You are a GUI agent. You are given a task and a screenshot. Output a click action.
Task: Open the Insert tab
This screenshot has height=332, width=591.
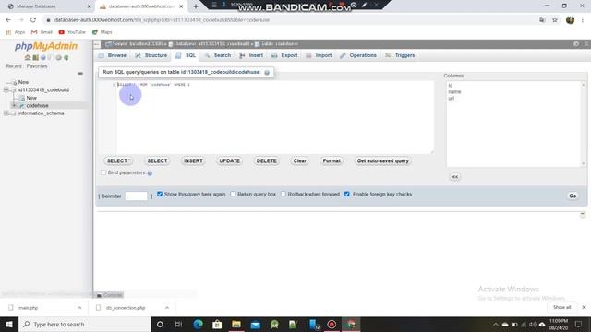pos(251,55)
